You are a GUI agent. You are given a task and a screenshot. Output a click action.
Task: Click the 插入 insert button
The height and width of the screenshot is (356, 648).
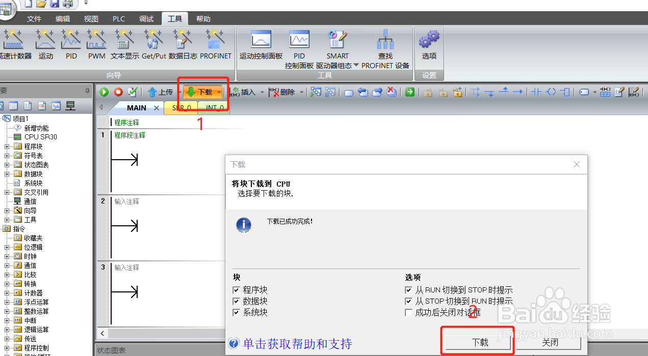243,92
